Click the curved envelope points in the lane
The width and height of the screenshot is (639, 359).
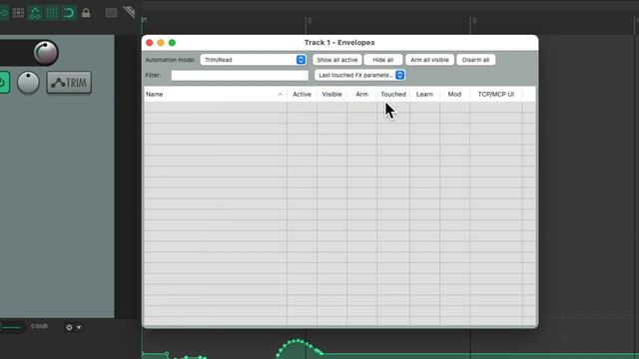299,347
